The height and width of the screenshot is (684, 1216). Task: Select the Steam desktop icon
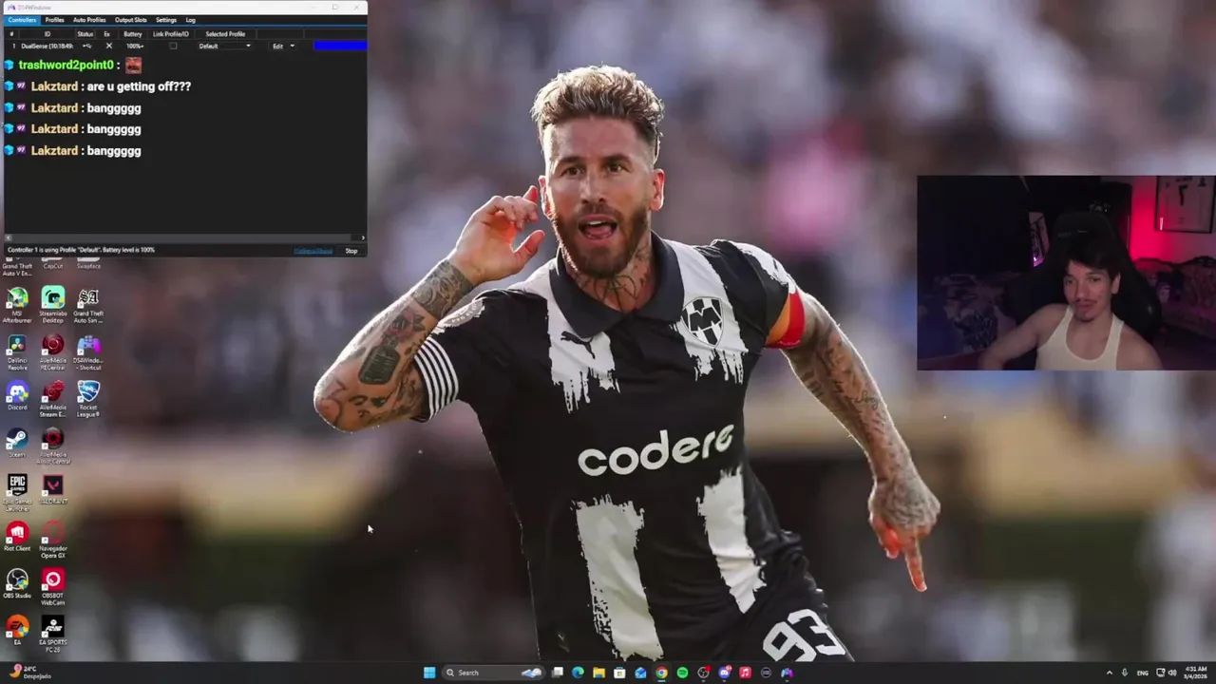(x=17, y=444)
